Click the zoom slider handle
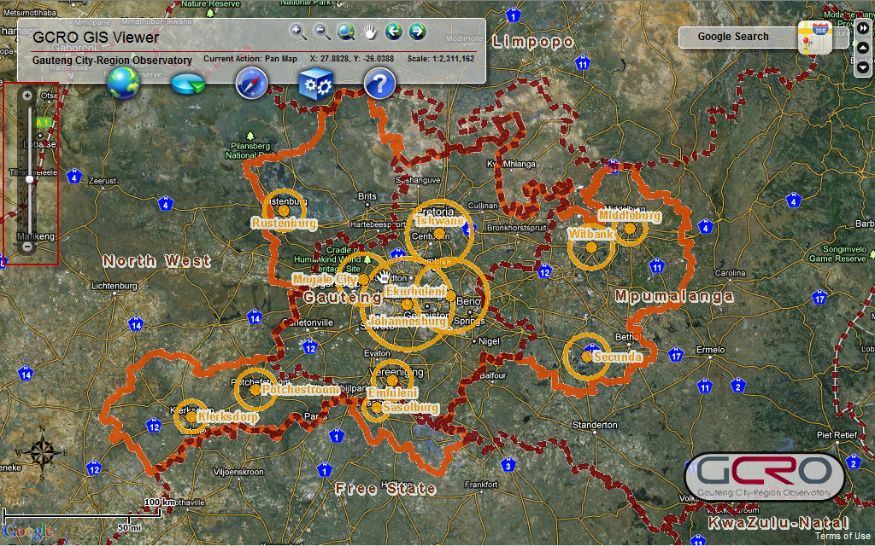Image resolution: width=875 pixels, height=546 pixels. [30, 179]
